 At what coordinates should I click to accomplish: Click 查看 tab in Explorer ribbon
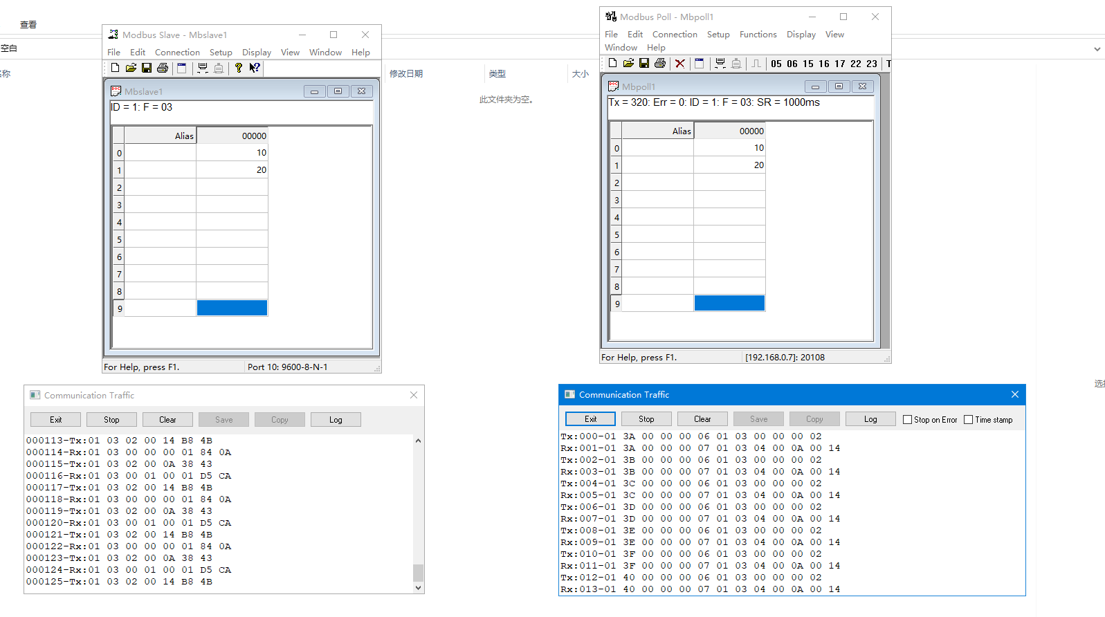point(28,25)
